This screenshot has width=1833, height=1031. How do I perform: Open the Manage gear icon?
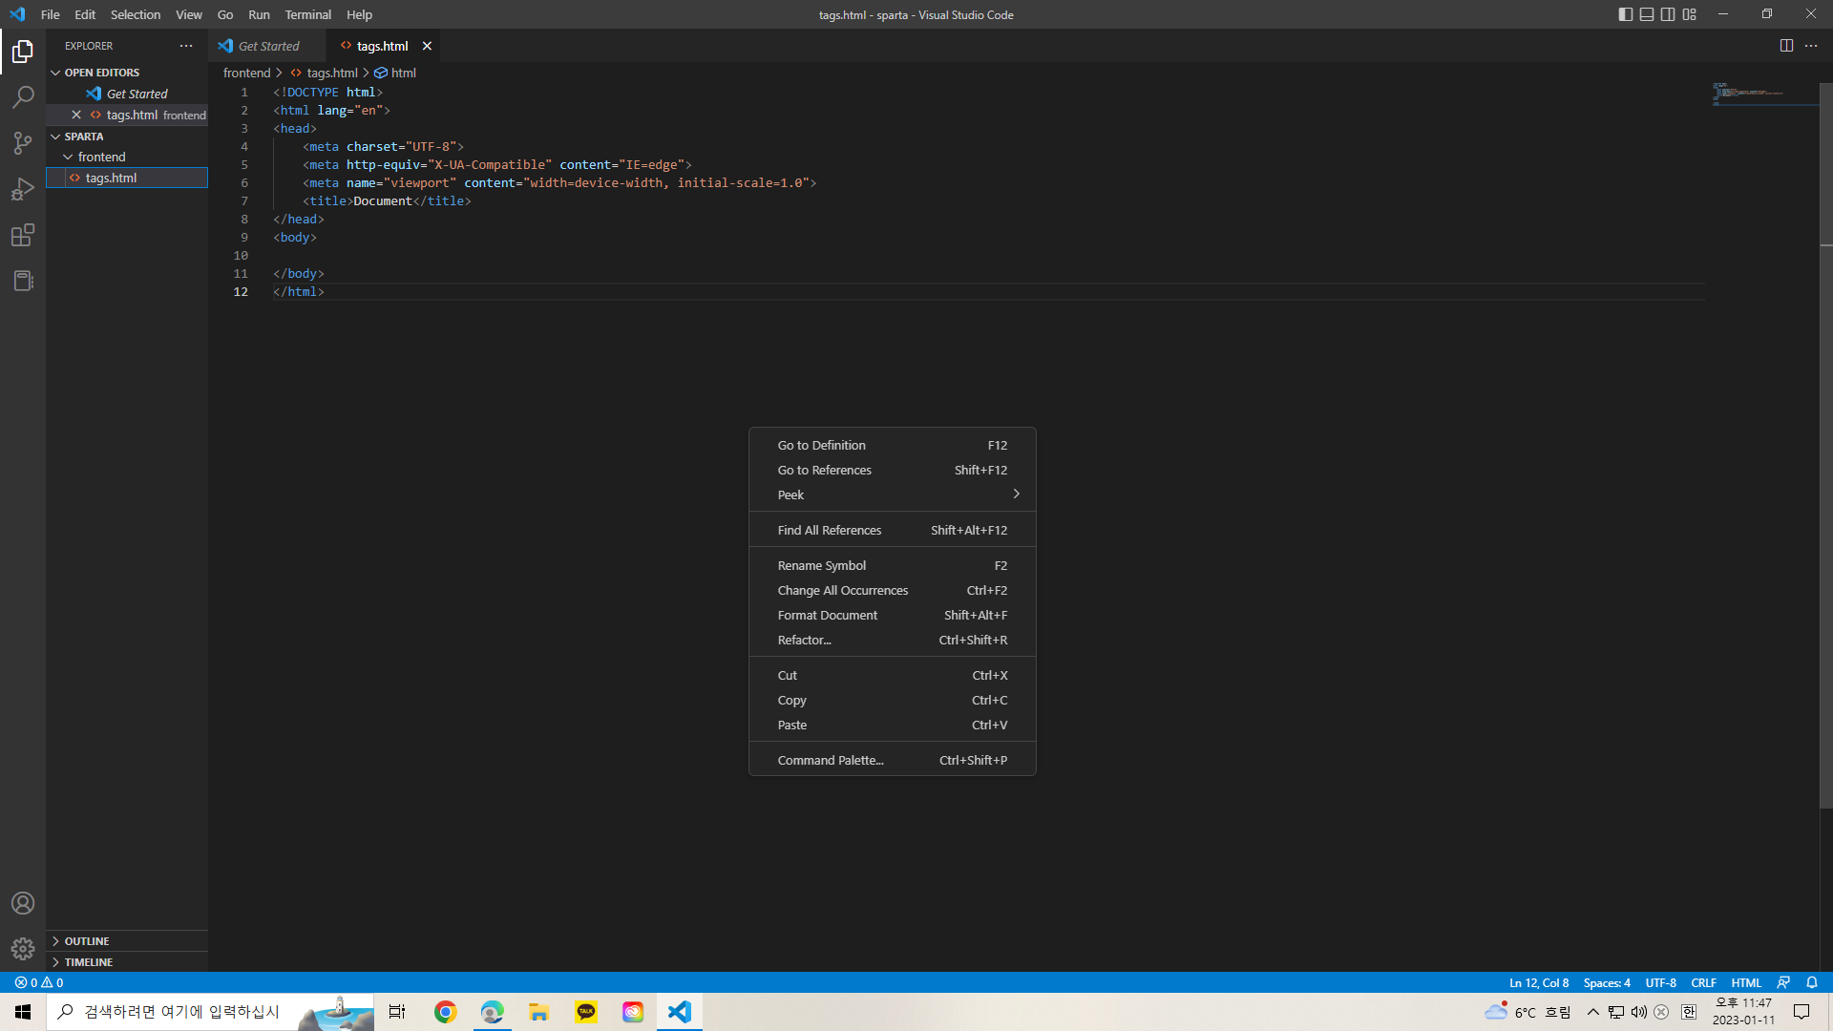pos(23,949)
